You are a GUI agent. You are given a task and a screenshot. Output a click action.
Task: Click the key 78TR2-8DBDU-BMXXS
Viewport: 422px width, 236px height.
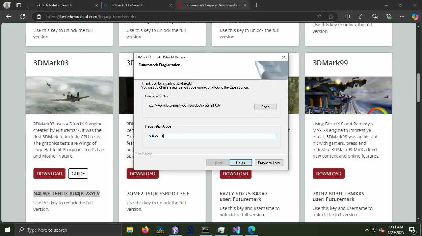[338, 194]
